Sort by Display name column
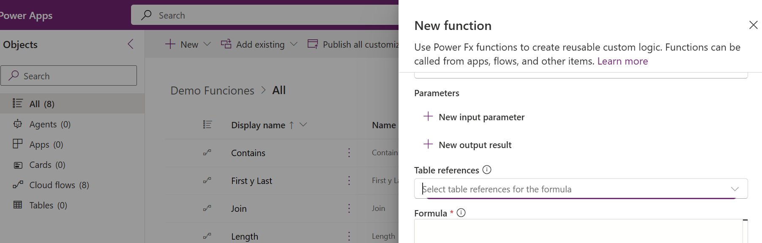Screen dimensions: 762x243 tap(258, 125)
